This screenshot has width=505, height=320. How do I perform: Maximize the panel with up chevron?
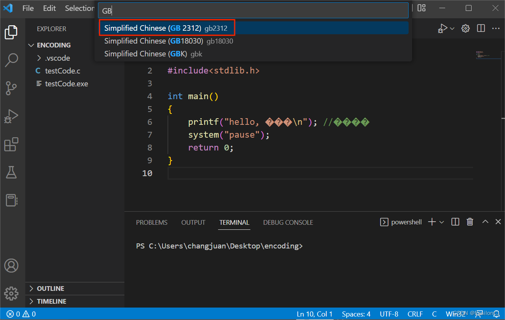tap(485, 222)
